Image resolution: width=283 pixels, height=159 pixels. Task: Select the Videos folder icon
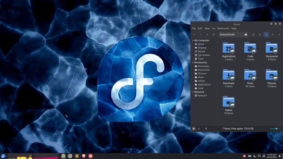click(x=229, y=102)
